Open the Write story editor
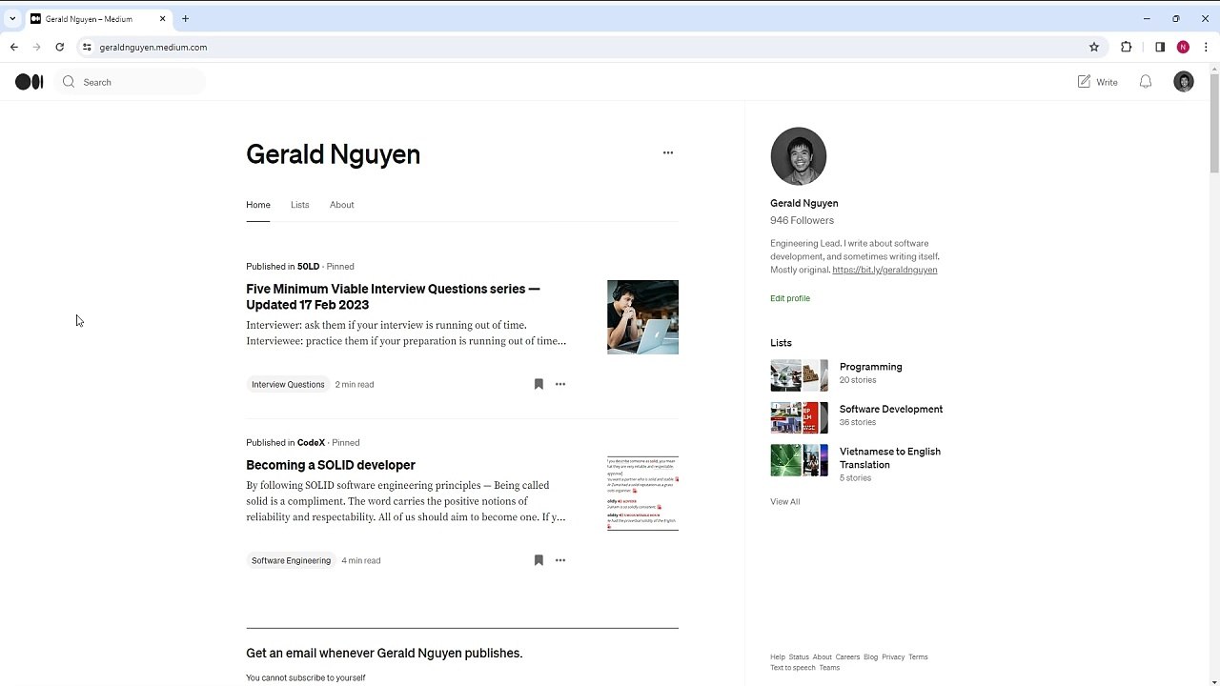 (x=1097, y=82)
